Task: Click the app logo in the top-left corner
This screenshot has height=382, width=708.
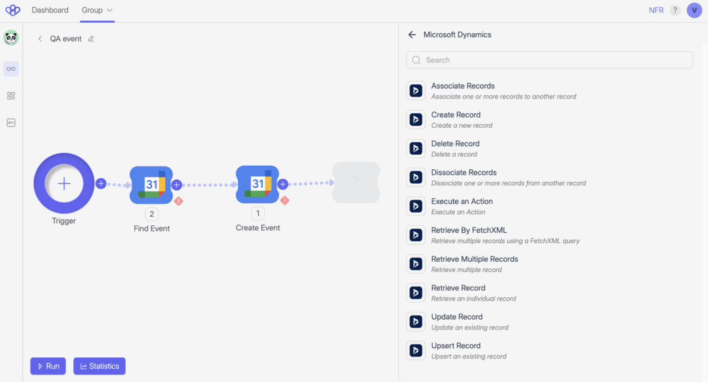Action: pyautogui.click(x=12, y=10)
